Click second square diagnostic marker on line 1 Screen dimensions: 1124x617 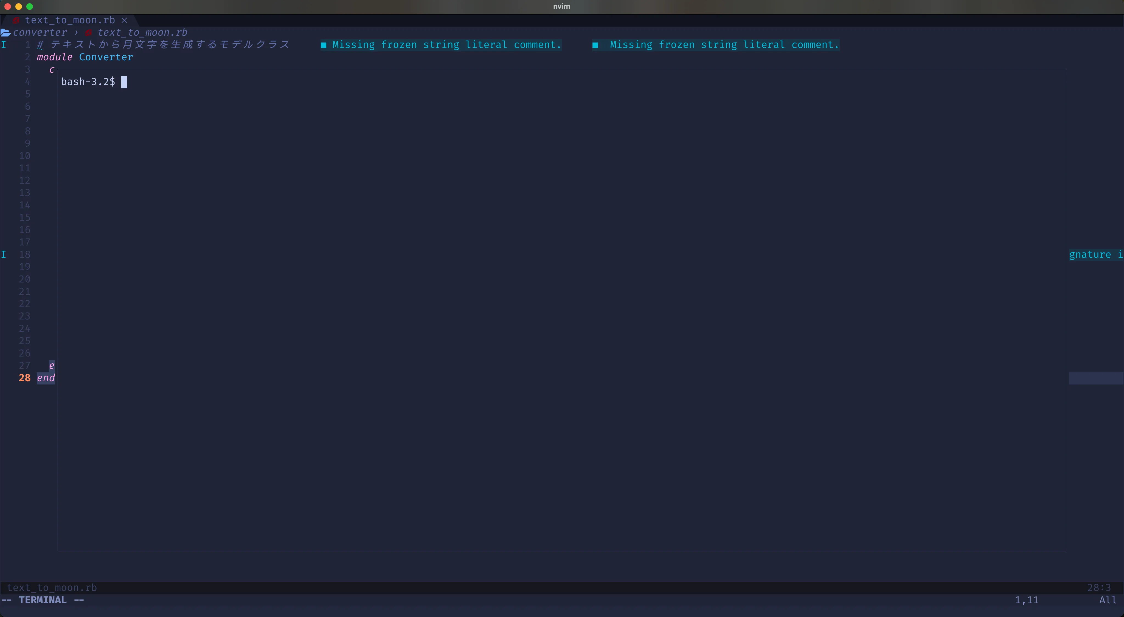pyautogui.click(x=595, y=45)
